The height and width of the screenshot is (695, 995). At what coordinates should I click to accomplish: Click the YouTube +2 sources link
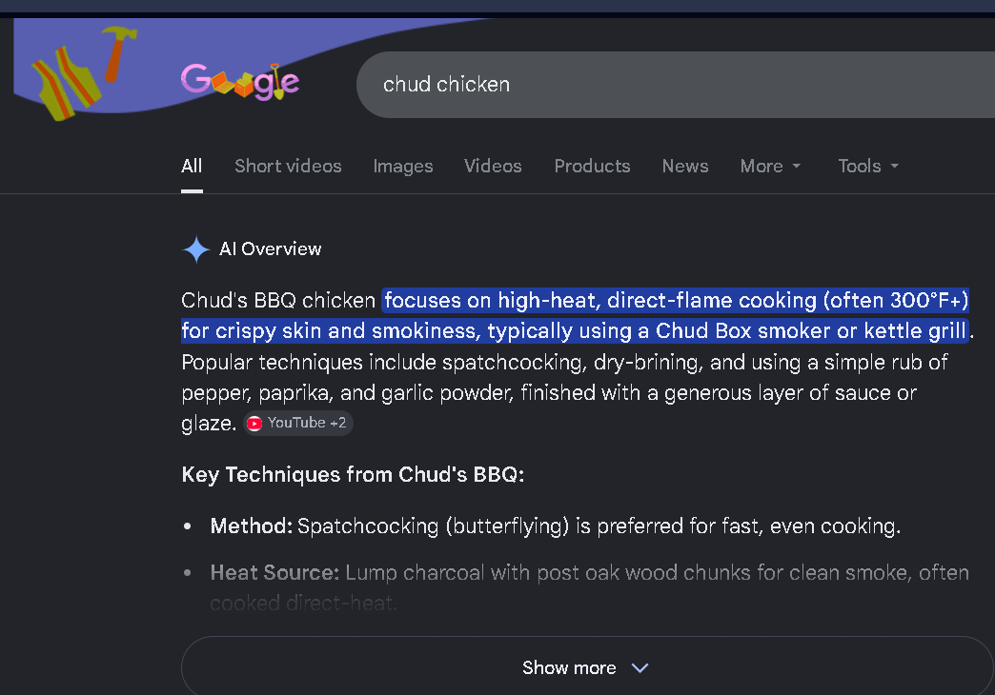coord(298,423)
